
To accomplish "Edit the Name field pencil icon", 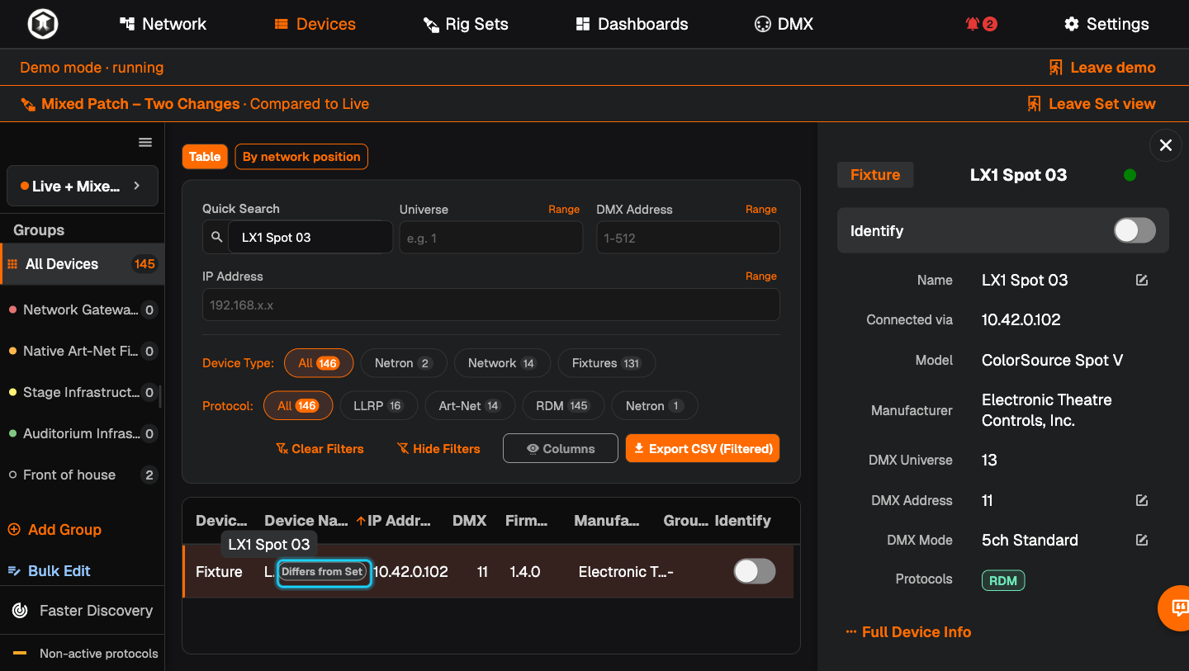I will pos(1142,280).
